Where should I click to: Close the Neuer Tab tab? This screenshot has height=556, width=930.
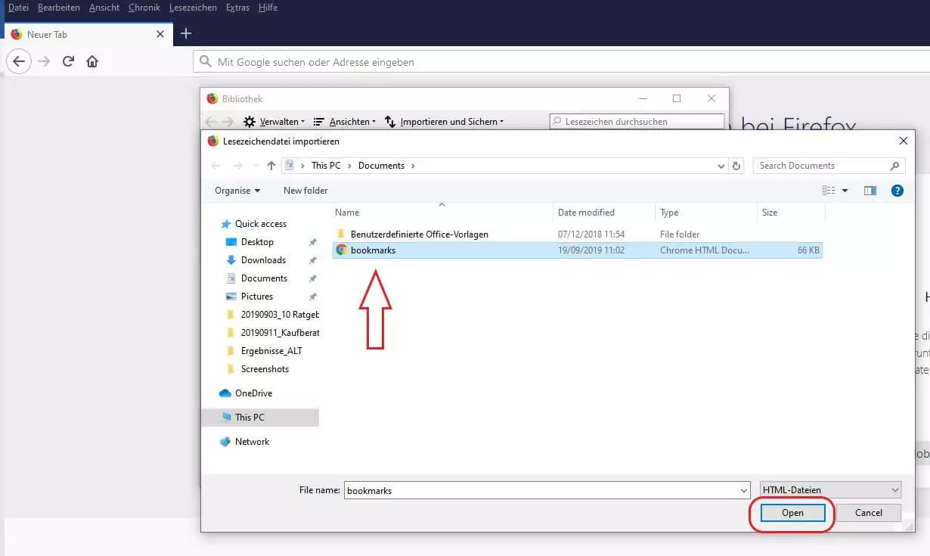[x=160, y=34]
